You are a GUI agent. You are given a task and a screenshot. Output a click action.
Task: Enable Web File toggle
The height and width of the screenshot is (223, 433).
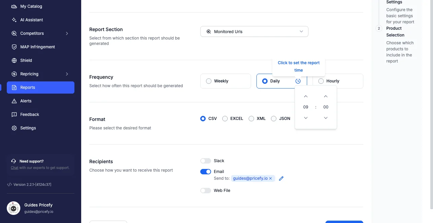coord(206,191)
